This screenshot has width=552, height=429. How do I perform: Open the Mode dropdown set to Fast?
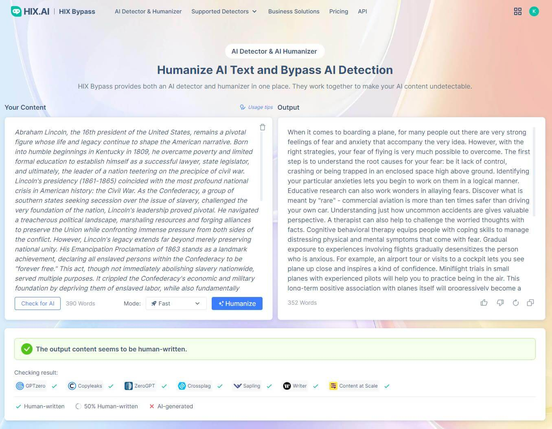(176, 303)
